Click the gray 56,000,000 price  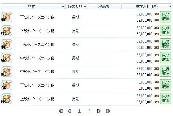point(145,55)
